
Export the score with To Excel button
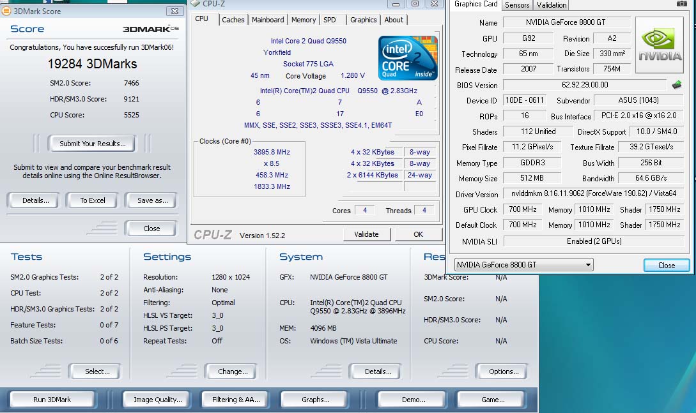[x=92, y=200]
